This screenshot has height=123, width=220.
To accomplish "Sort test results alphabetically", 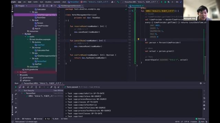I will (28, 87).
